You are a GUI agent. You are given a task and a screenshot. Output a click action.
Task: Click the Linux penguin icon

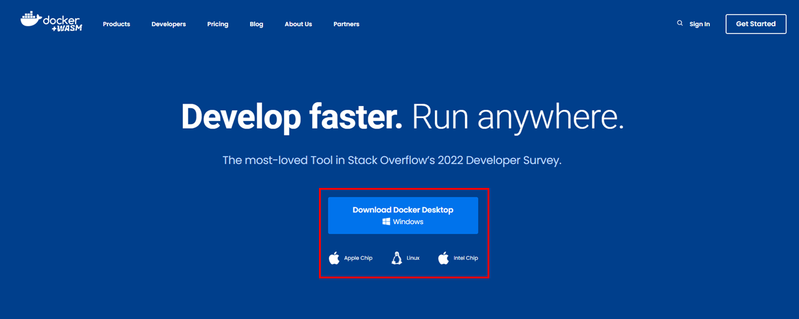[396, 258]
